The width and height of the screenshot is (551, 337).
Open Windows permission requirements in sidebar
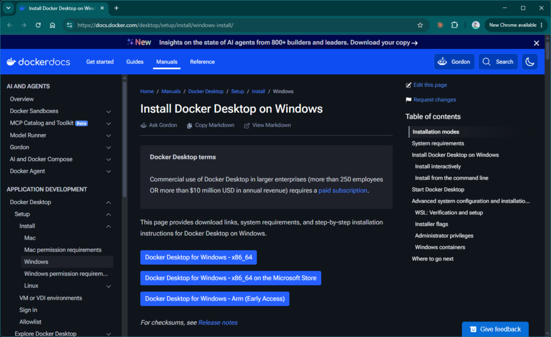(x=66, y=274)
